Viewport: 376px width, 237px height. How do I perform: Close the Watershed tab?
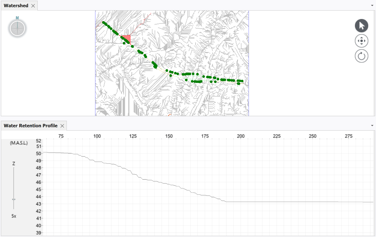(x=33, y=6)
